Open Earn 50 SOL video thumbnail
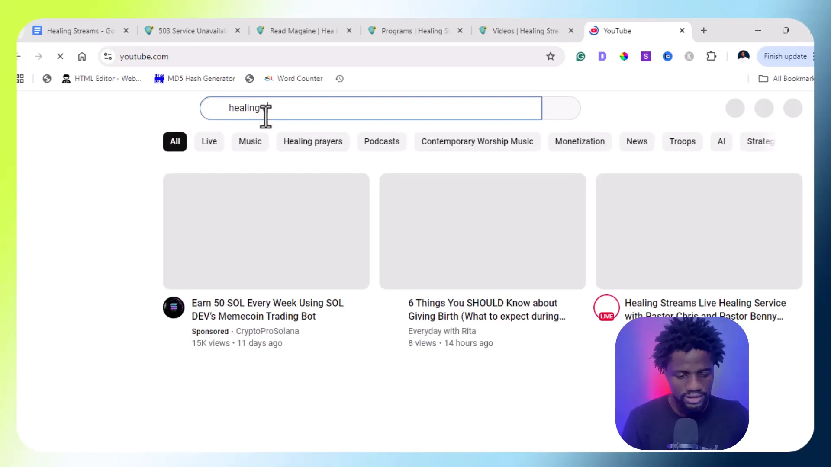The height and width of the screenshot is (467, 831). pos(266,231)
